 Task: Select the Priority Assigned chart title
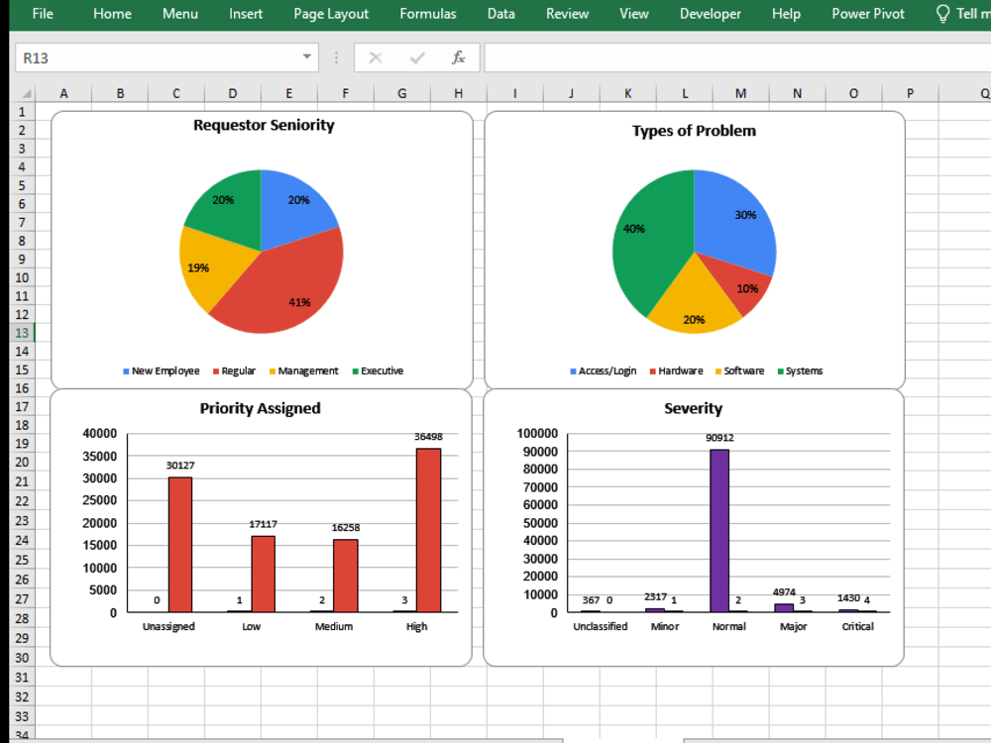tap(260, 407)
